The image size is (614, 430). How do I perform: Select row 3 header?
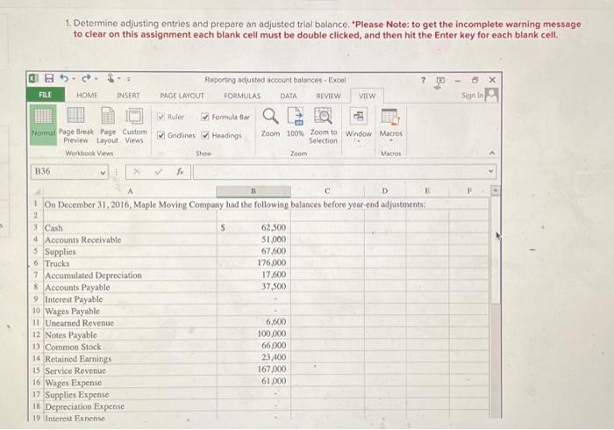click(37, 227)
